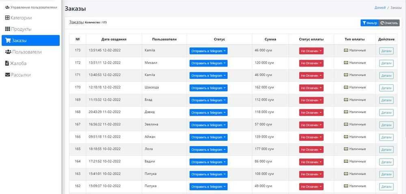Click the Сумма column header
Image resolution: width=406 pixels, height=194 pixels.
click(x=270, y=39)
